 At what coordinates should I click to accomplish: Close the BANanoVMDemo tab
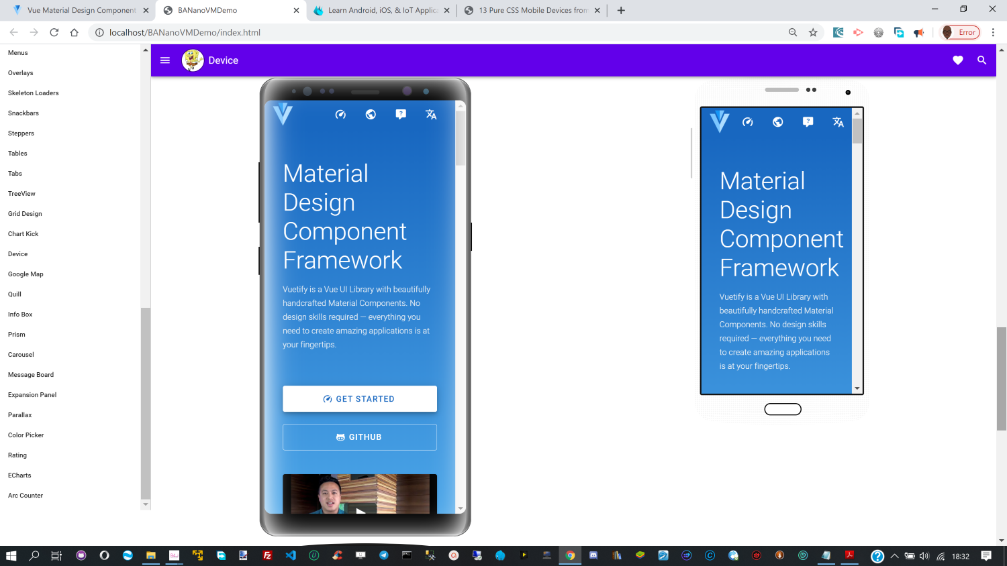coord(296,10)
